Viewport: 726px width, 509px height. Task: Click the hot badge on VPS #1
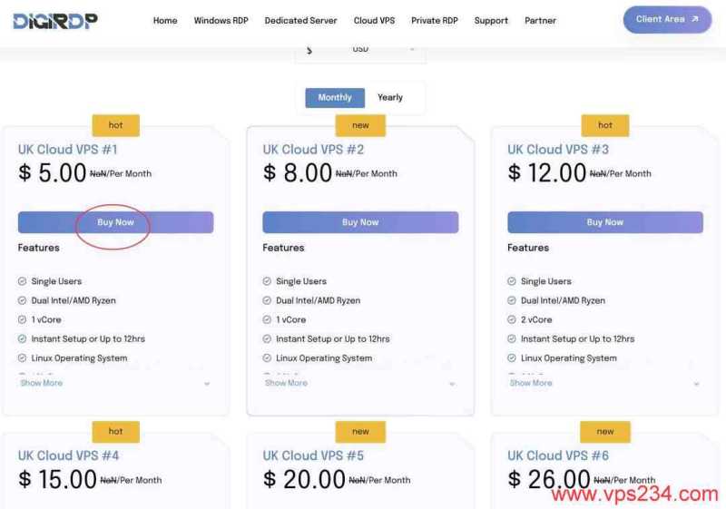pyautogui.click(x=115, y=125)
